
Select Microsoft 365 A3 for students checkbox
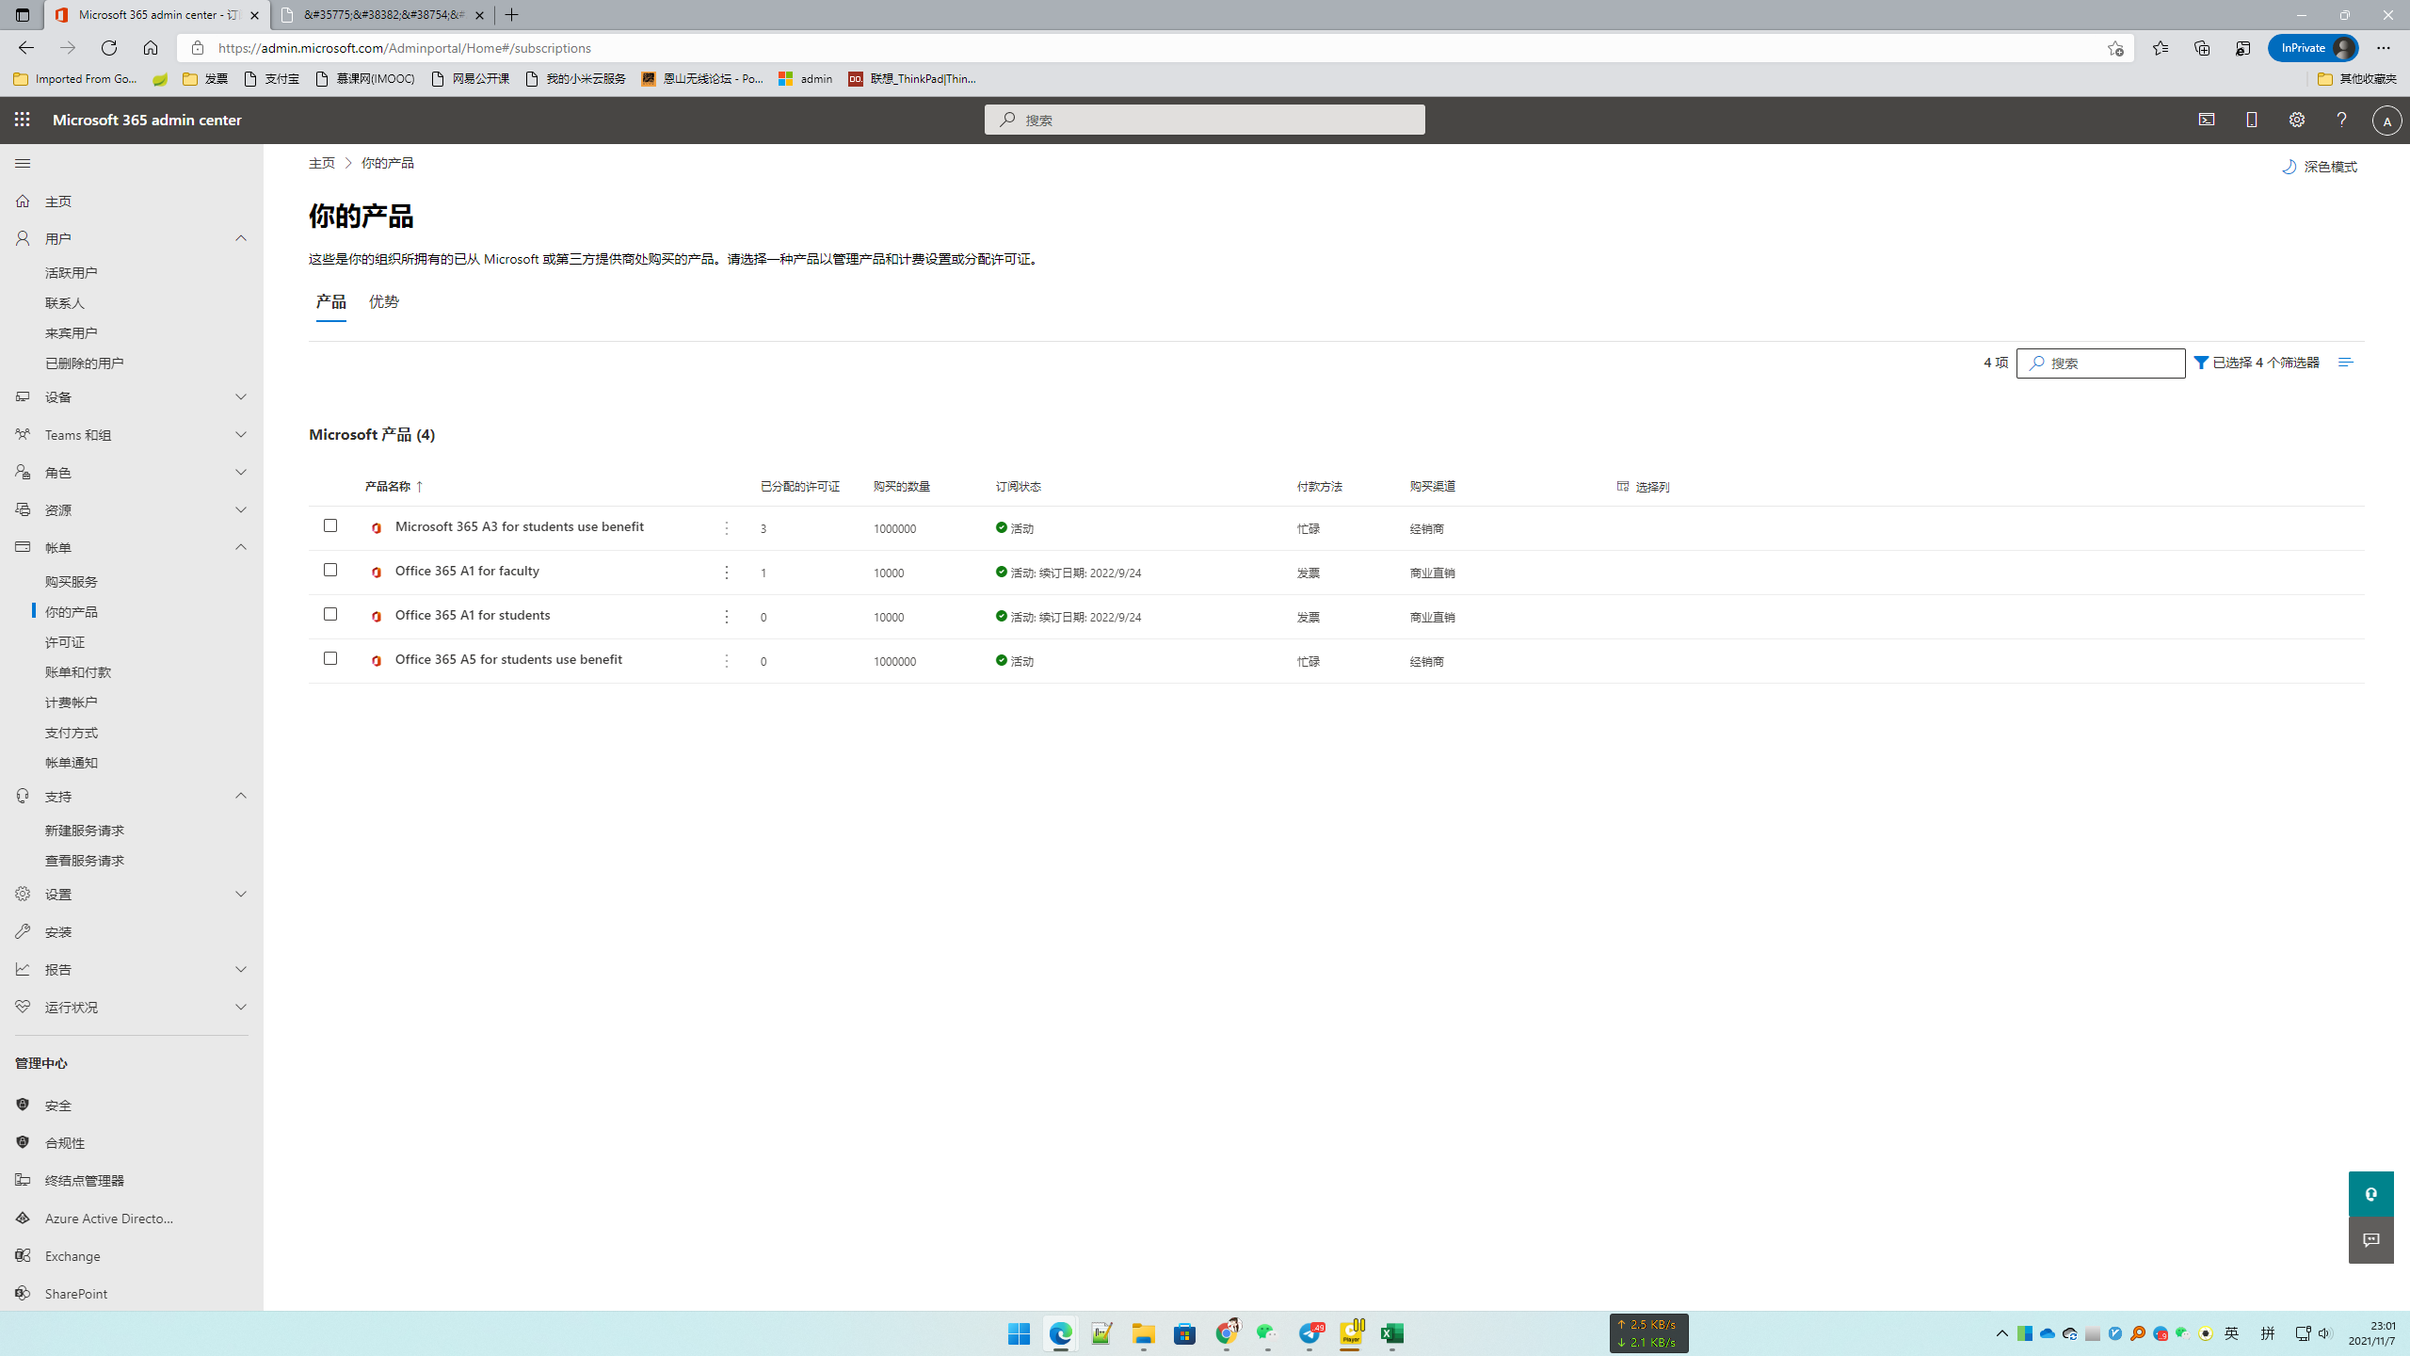330,525
